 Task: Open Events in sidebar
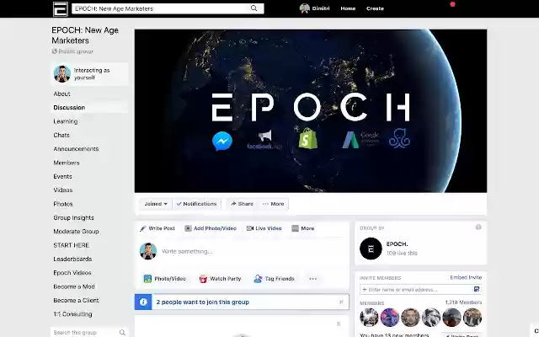click(62, 176)
